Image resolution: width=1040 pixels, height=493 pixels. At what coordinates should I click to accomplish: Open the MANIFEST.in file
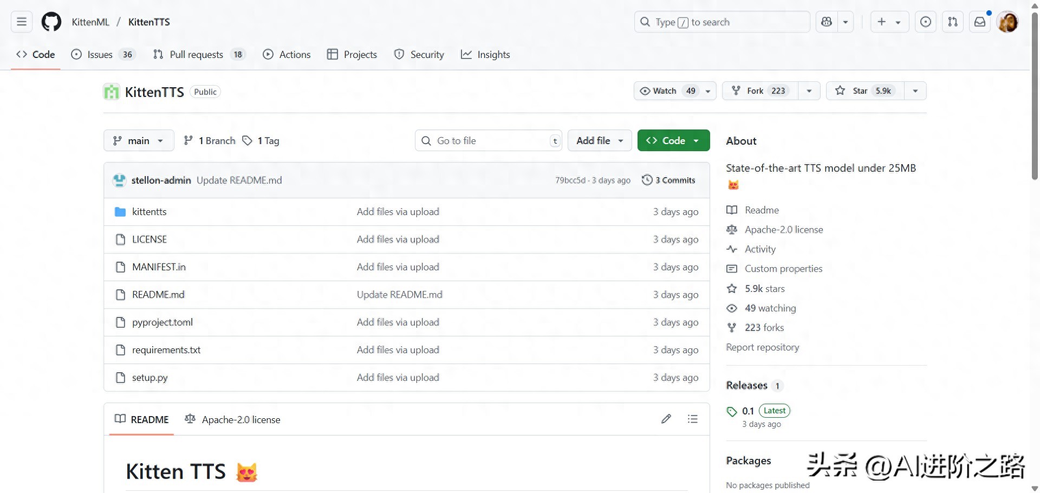tap(159, 267)
